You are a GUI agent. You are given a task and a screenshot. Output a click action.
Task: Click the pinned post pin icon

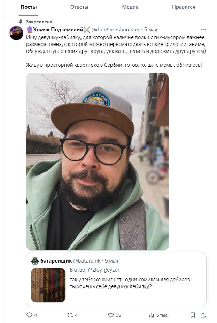(x=21, y=22)
